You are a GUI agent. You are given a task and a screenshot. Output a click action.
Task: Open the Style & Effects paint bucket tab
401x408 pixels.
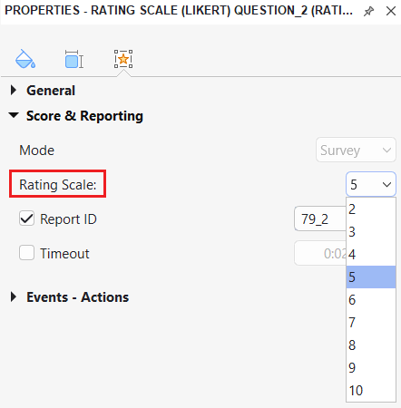pos(25,59)
